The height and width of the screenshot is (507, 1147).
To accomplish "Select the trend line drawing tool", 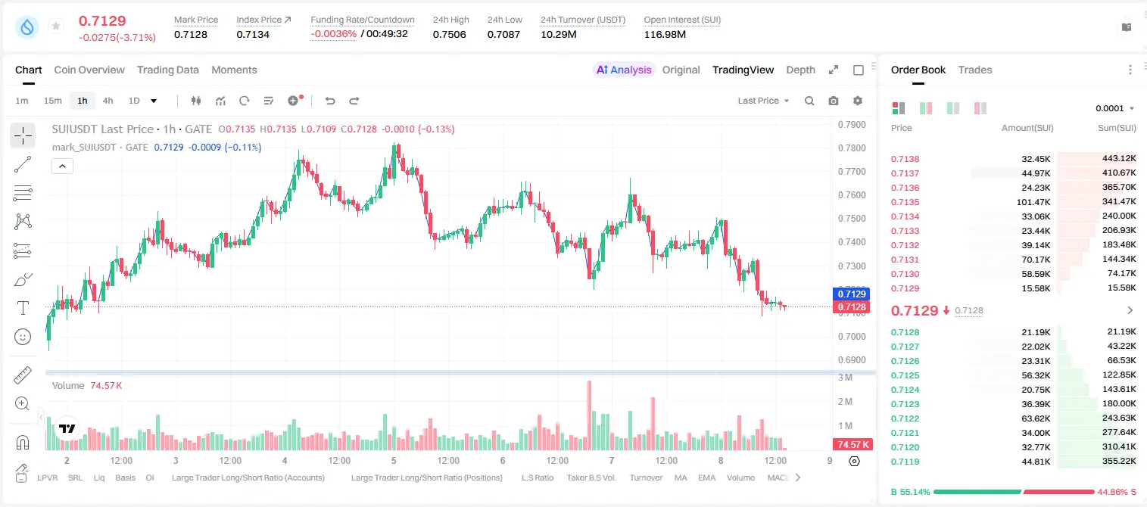I will tap(23, 164).
